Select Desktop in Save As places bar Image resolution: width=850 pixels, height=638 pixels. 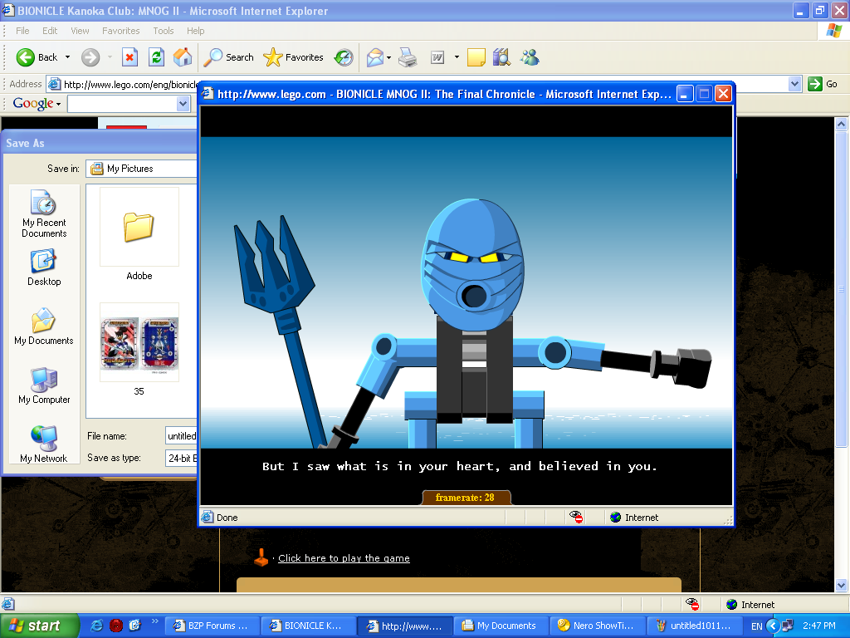(x=44, y=267)
